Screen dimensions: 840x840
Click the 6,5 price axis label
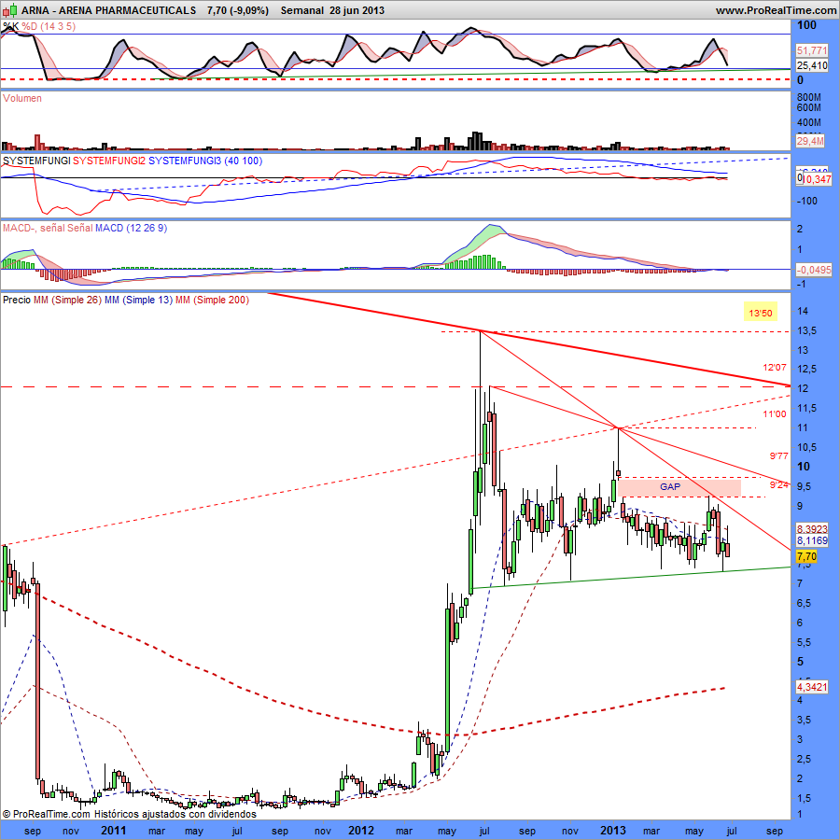coord(804,603)
